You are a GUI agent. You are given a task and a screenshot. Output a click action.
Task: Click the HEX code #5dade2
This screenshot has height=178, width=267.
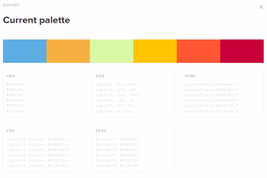point(15,84)
